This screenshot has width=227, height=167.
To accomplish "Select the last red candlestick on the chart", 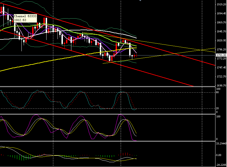I will pyautogui.click(x=137, y=55).
